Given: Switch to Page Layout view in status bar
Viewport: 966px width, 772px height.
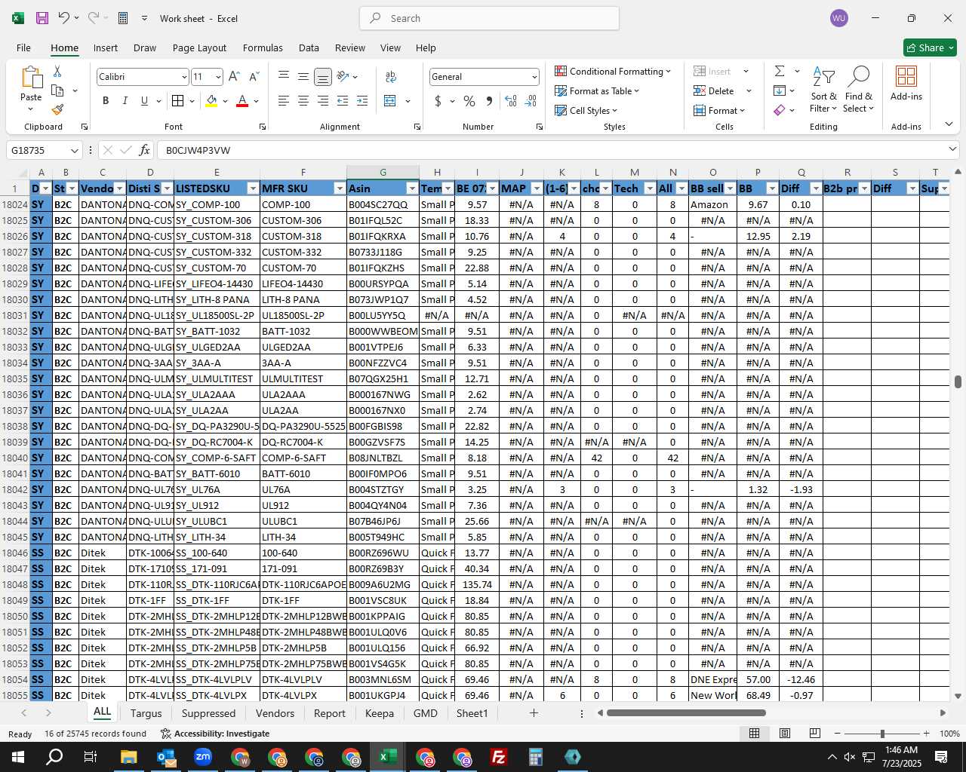Looking at the screenshot, I should [x=785, y=734].
